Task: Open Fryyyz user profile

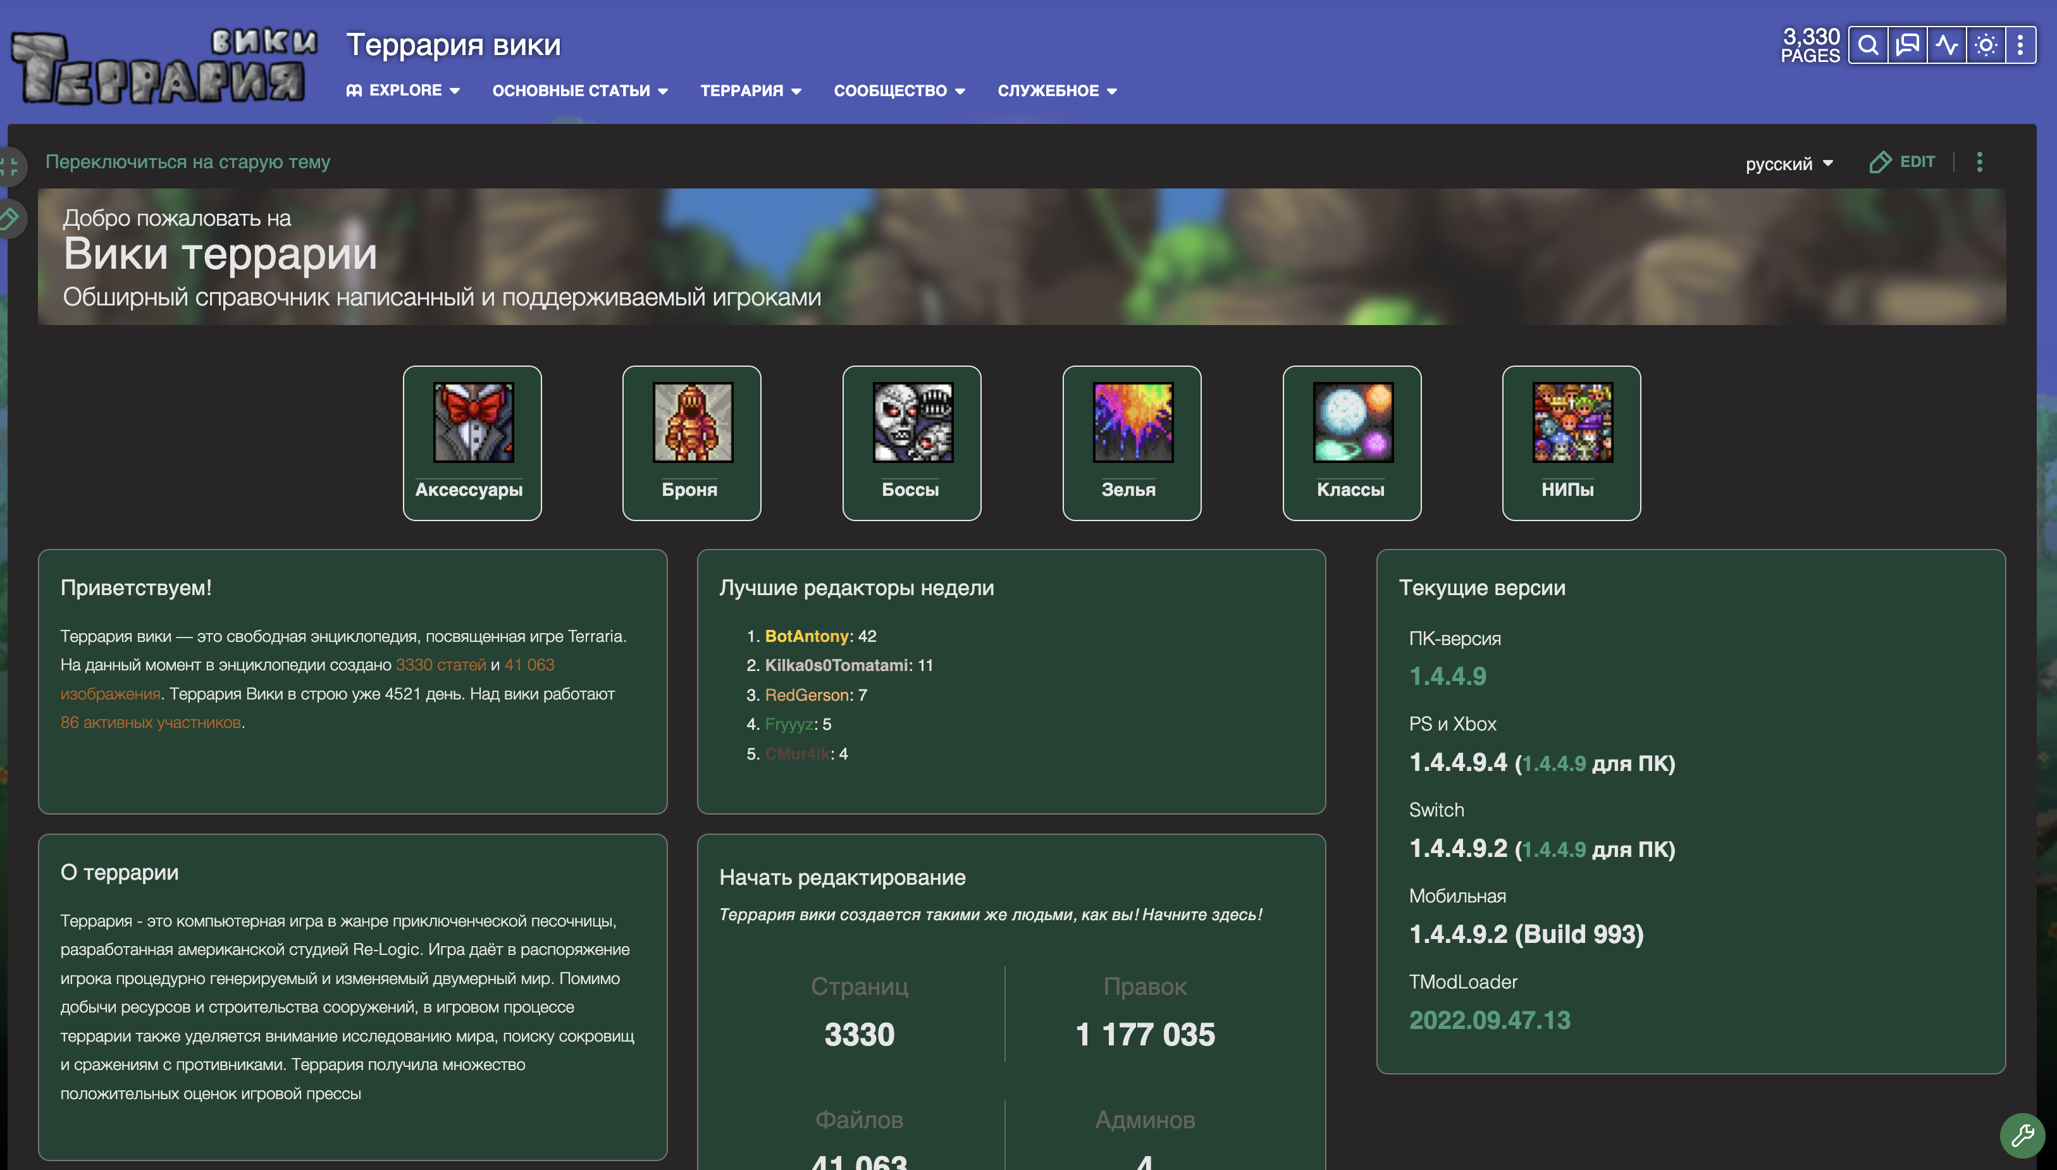Action: point(789,724)
